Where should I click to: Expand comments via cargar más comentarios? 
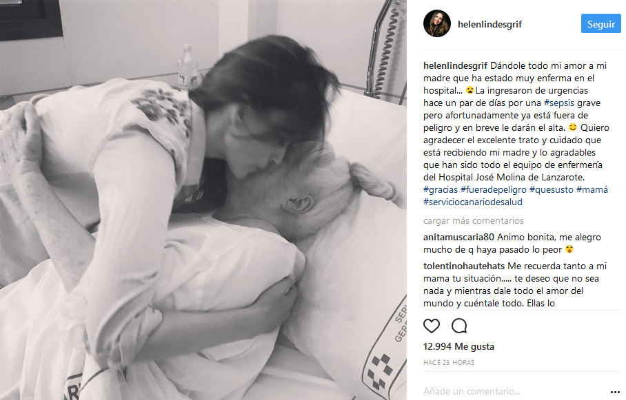pyautogui.click(x=474, y=220)
